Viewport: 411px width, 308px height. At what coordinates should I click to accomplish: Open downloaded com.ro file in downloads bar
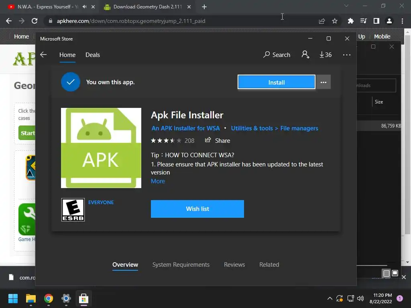(x=22, y=278)
